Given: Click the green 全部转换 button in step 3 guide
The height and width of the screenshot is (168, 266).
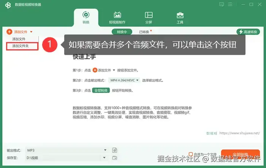Looking at the screenshot, I should tap(101, 90).
